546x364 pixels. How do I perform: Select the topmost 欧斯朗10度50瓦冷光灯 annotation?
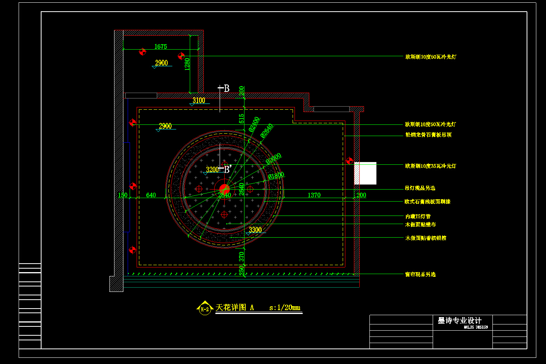click(x=431, y=57)
